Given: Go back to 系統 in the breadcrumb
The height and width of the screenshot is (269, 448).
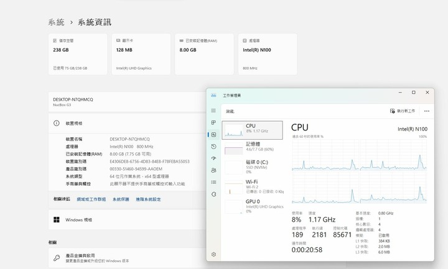Looking at the screenshot, I should [x=56, y=22].
